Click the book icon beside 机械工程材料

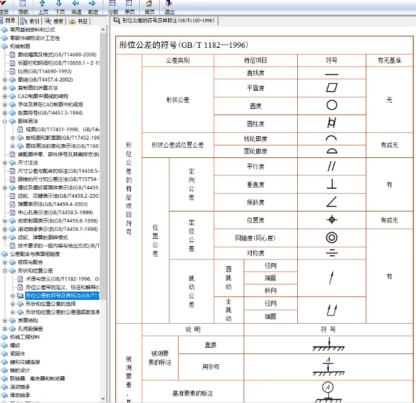click(x=5, y=337)
